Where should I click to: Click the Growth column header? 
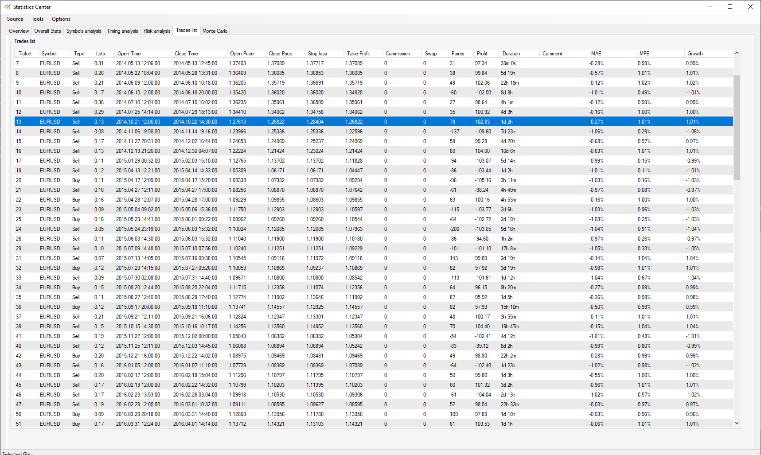click(695, 54)
